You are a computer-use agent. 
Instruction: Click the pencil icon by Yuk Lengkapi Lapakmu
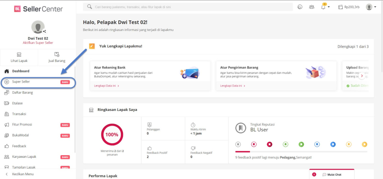pyautogui.click(x=92, y=46)
